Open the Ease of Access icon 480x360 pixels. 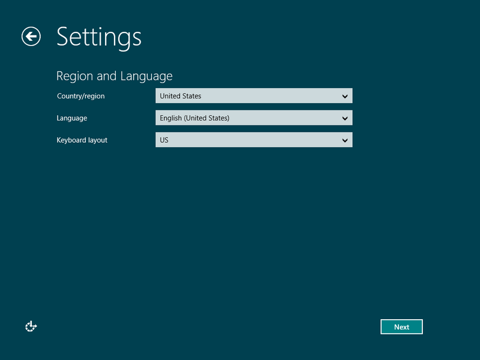[x=31, y=326]
